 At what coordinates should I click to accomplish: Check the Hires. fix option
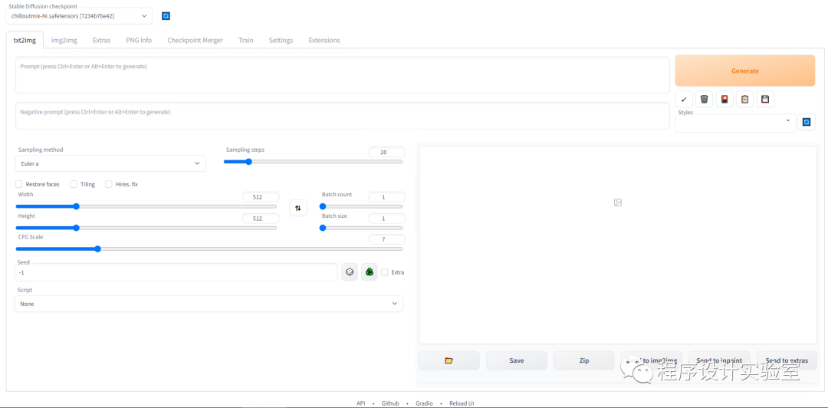tap(109, 184)
